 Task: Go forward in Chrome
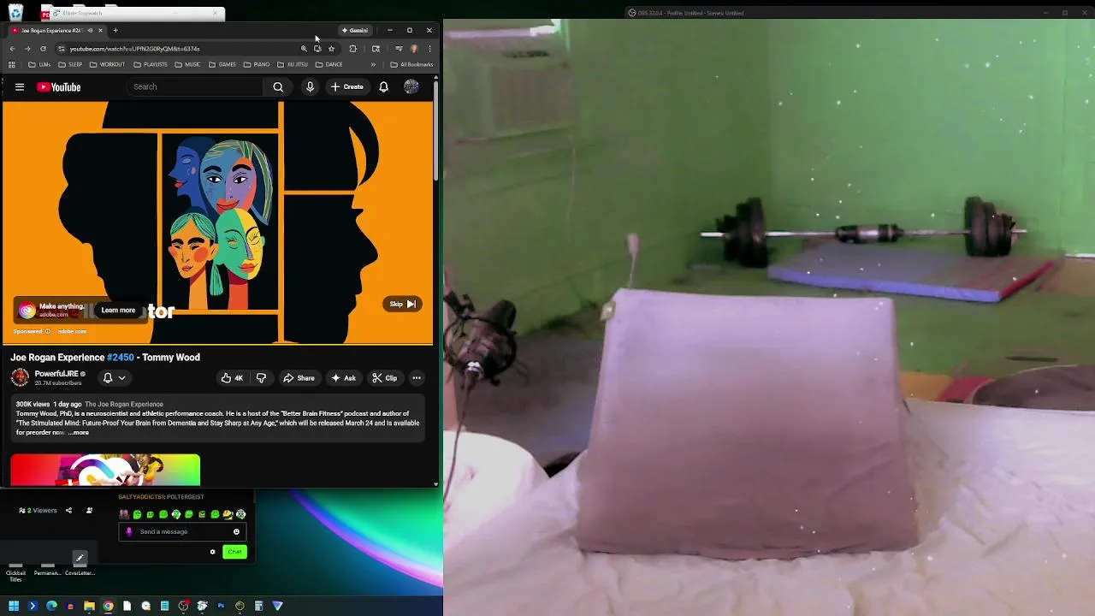27,49
